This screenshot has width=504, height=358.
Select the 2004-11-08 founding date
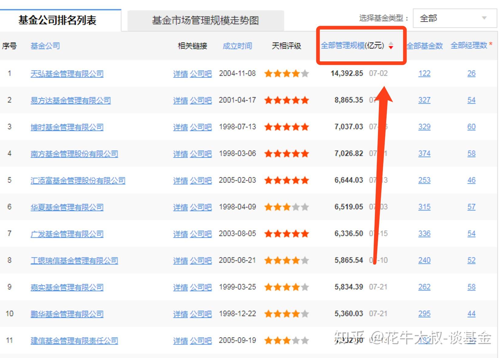[x=237, y=73]
